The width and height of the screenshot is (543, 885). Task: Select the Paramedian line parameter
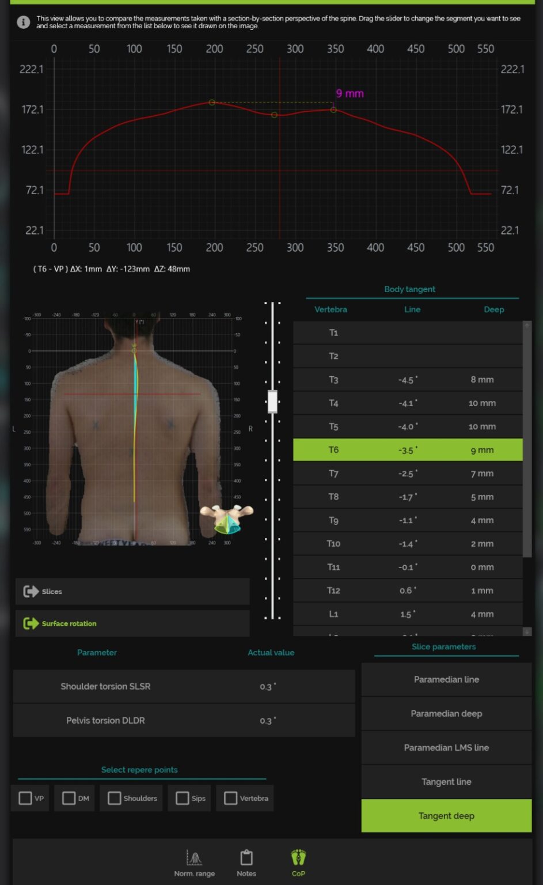click(x=446, y=679)
